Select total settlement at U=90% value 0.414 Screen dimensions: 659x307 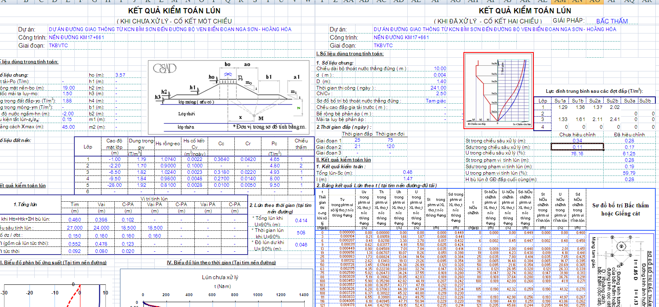[x=301, y=221]
